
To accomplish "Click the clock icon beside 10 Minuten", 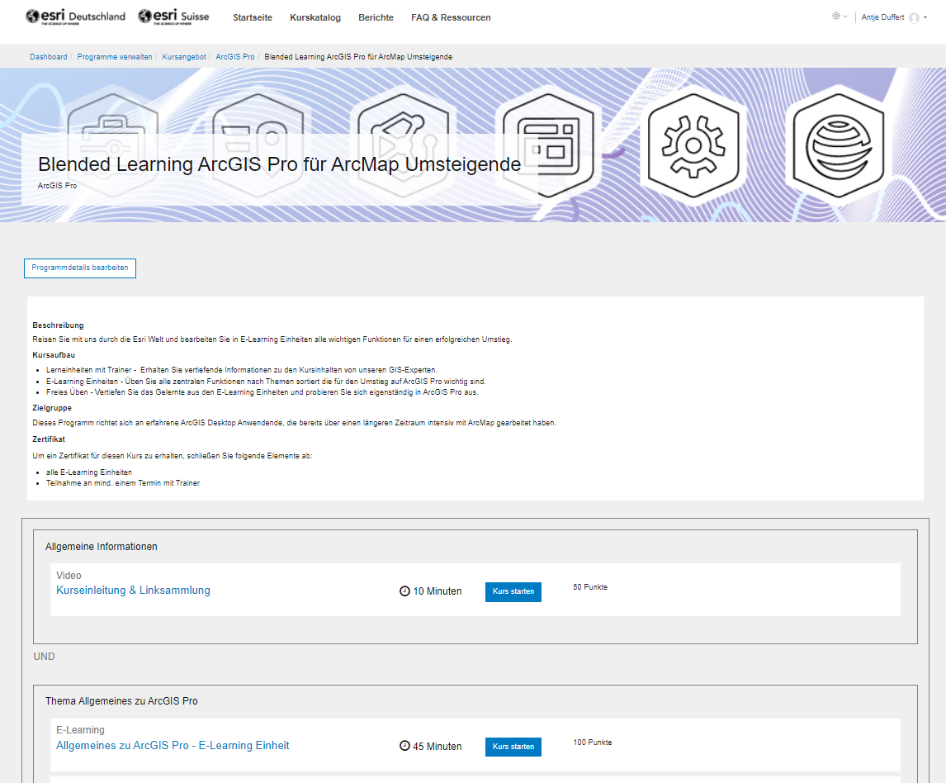I will click(404, 591).
